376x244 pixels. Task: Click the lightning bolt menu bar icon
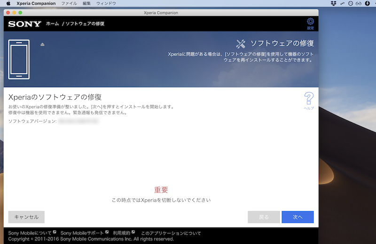click(x=367, y=3)
